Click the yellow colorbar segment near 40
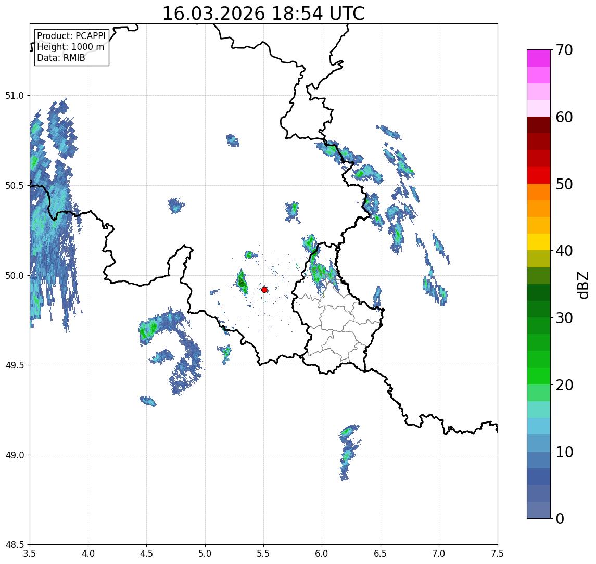 point(539,242)
